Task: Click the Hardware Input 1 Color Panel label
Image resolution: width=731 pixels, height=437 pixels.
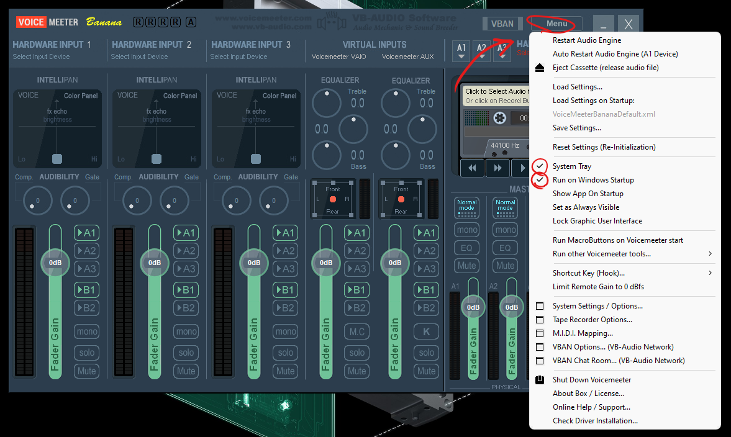Action: [x=81, y=96]
